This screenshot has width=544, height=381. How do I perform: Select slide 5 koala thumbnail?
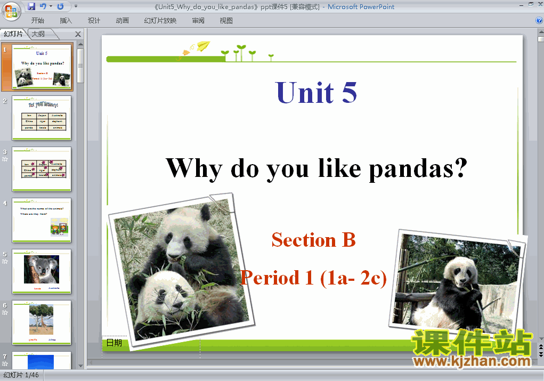point(42,271)
